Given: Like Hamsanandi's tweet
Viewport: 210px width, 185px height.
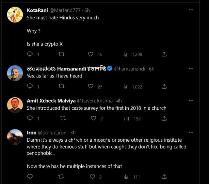Looking at the screenshot, I should (x=91, y=86).
